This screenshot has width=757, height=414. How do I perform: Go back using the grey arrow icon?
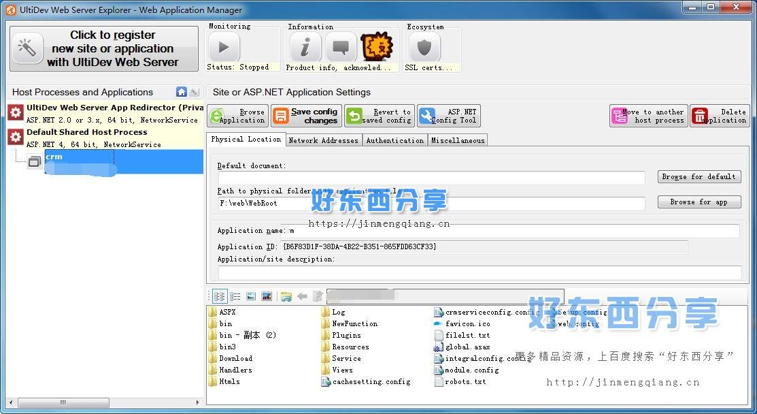[302, 296]
